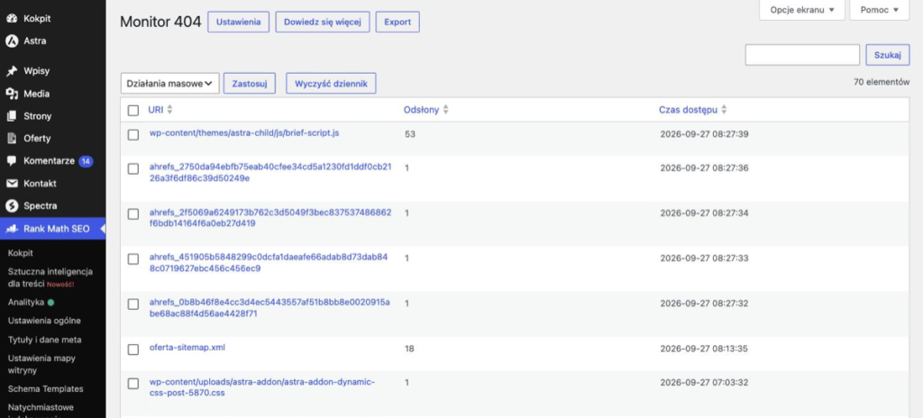Click the Wyczyść dziennik button

[331, 84]
